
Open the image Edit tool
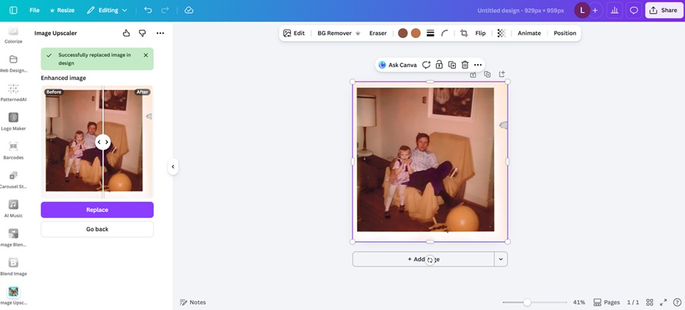coord(294,34)
